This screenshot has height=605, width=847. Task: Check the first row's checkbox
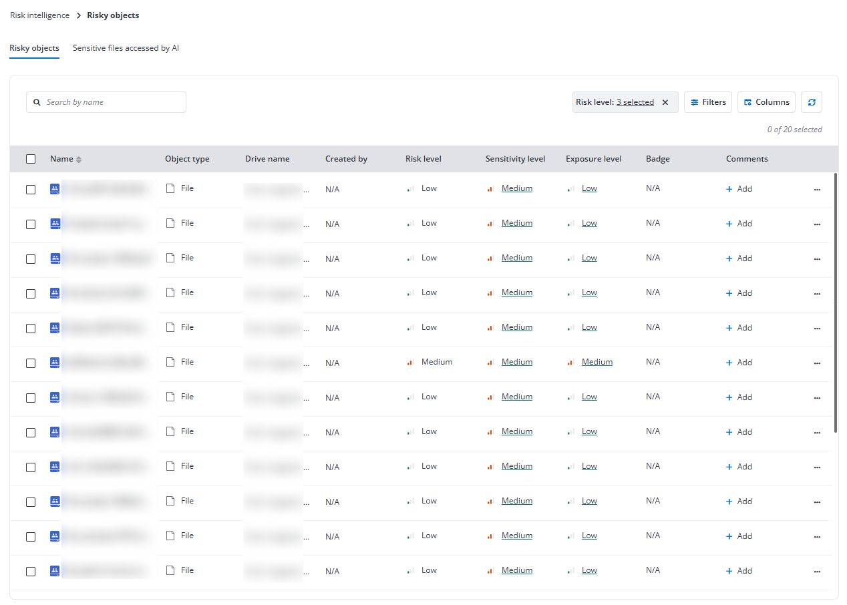click(31, 190)
